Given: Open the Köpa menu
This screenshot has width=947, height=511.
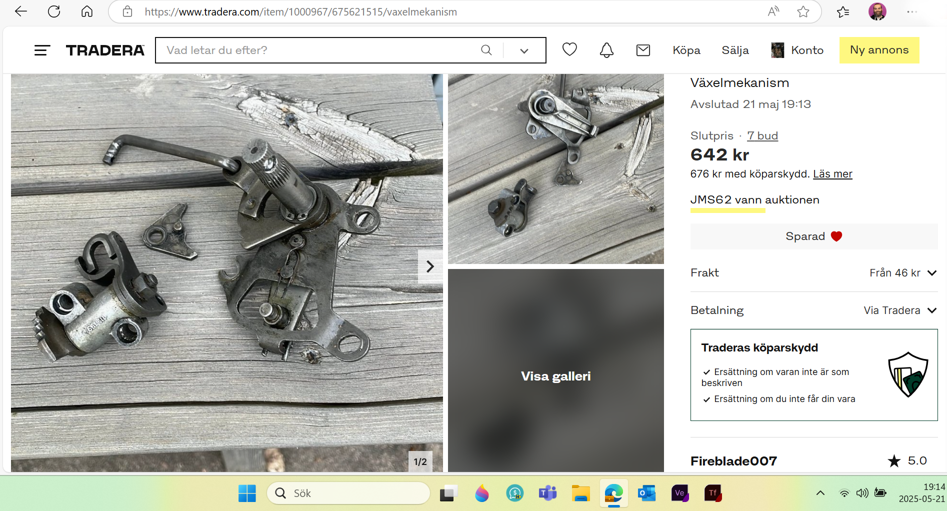Looking at the screenshot, I should (x=686, y=50).
